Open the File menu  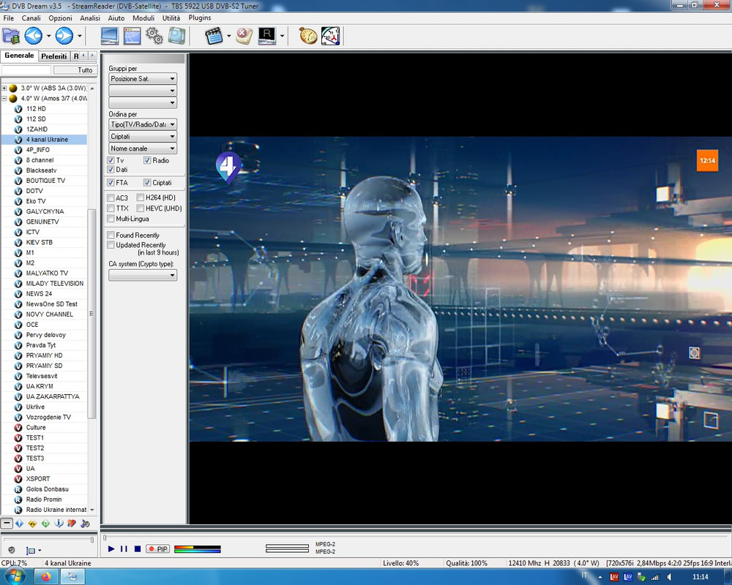coord(8,18)
